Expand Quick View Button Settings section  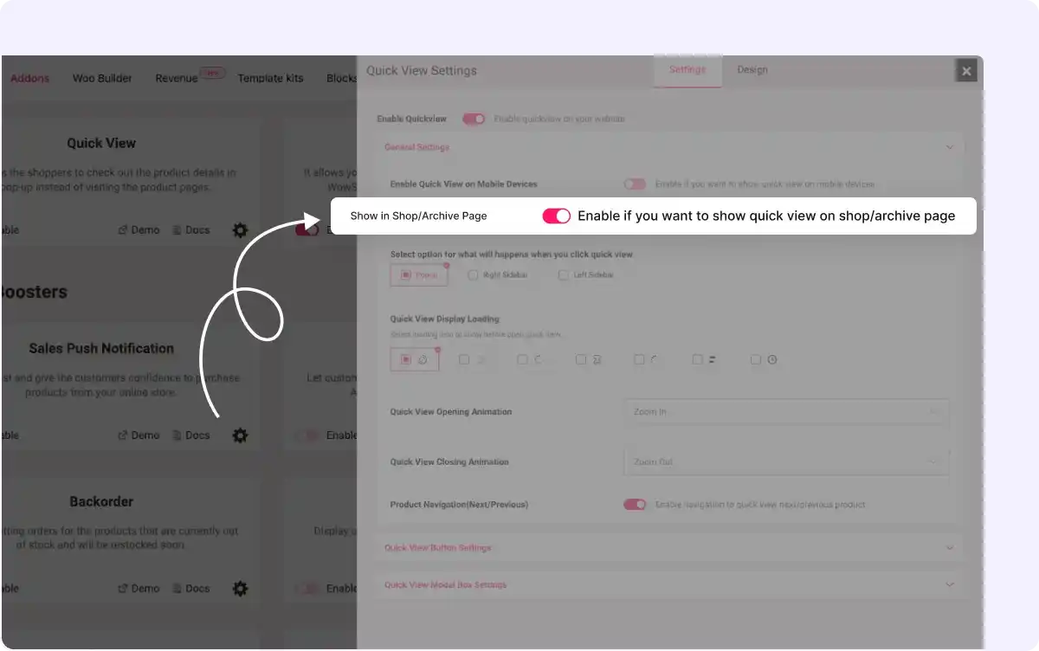[668, 548]
